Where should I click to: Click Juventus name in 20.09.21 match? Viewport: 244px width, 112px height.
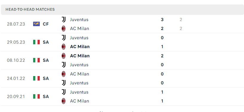pos(79,92)
